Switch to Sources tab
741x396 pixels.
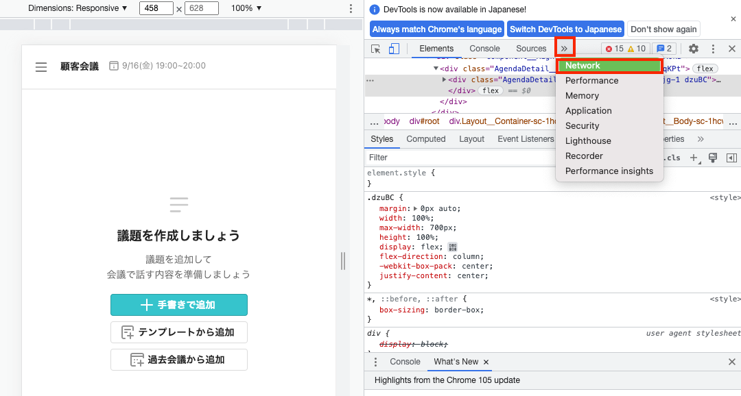530,49
